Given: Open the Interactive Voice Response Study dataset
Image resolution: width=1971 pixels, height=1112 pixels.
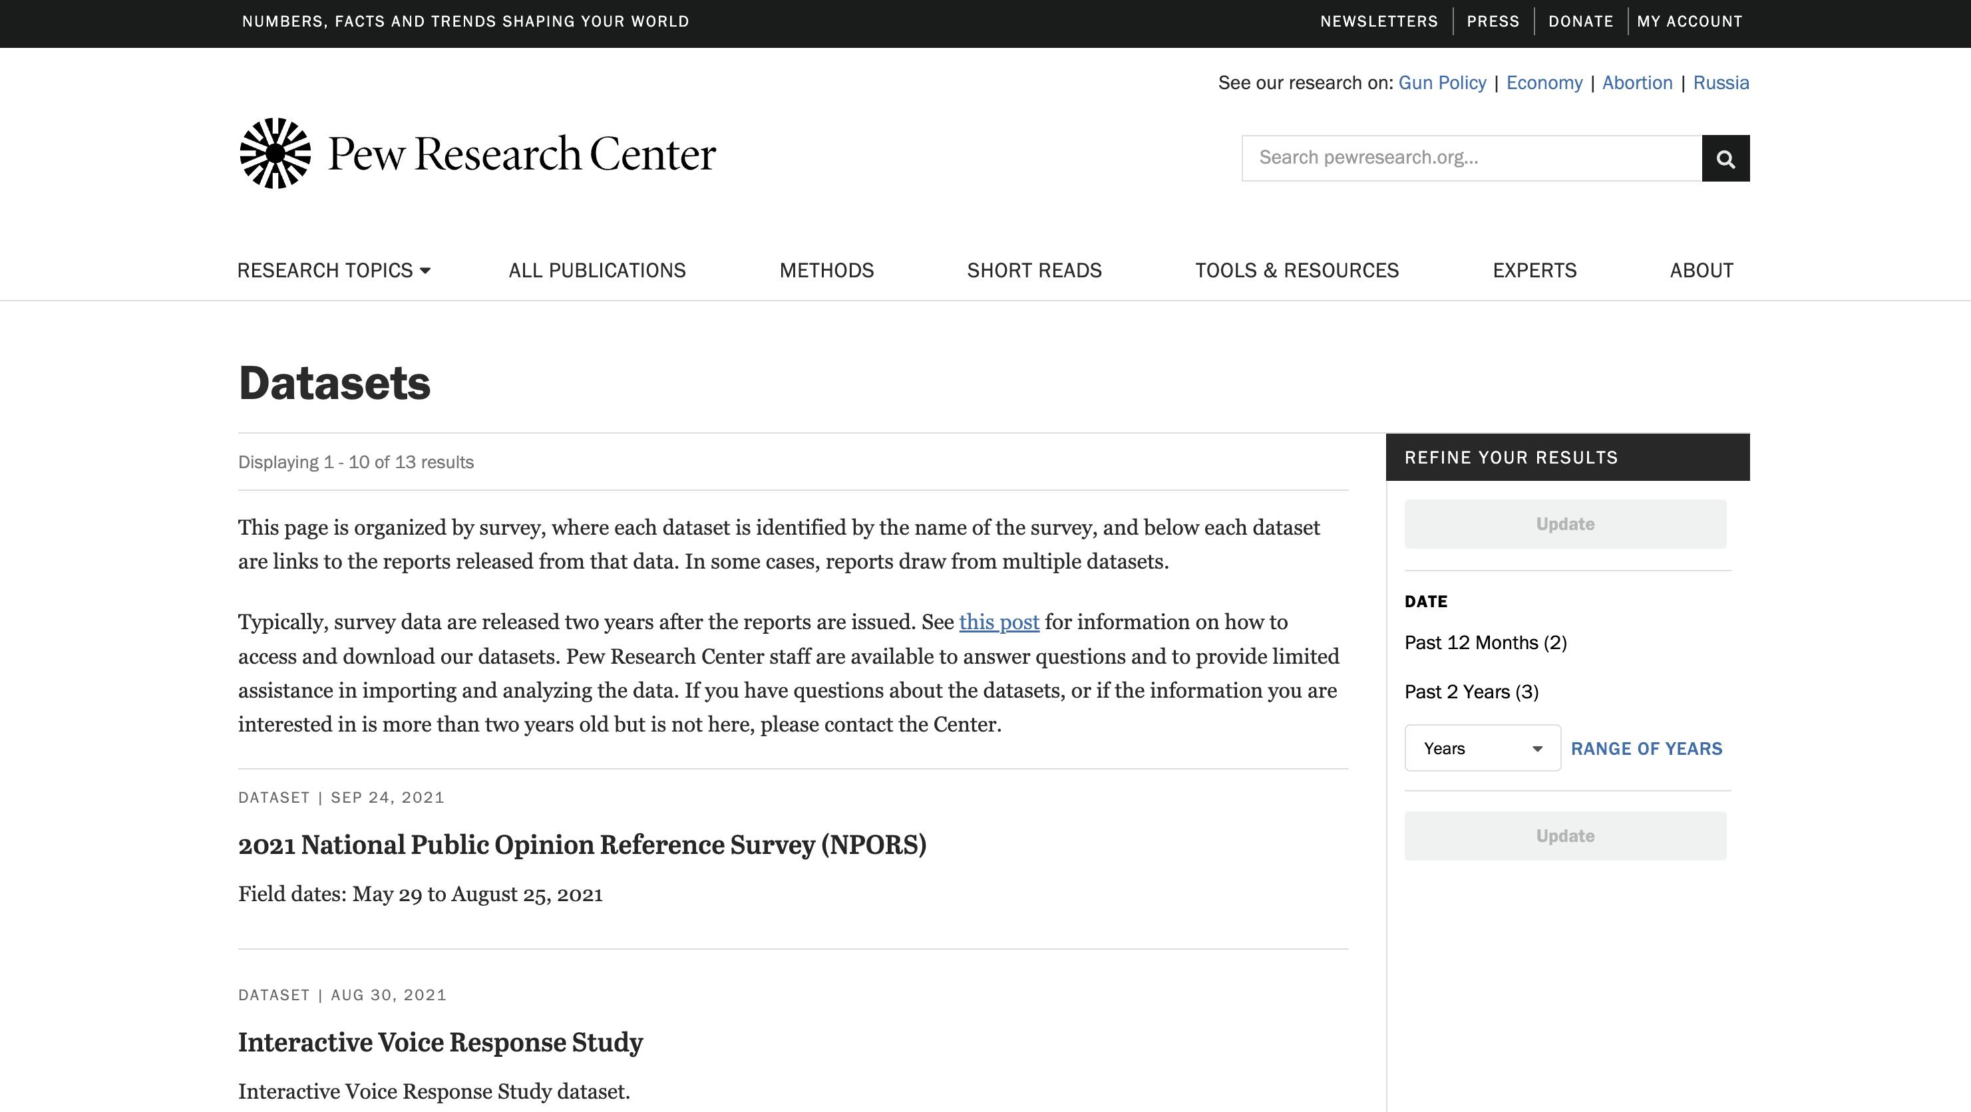Looking at the screenshot, I should (x=441, y=1041).
